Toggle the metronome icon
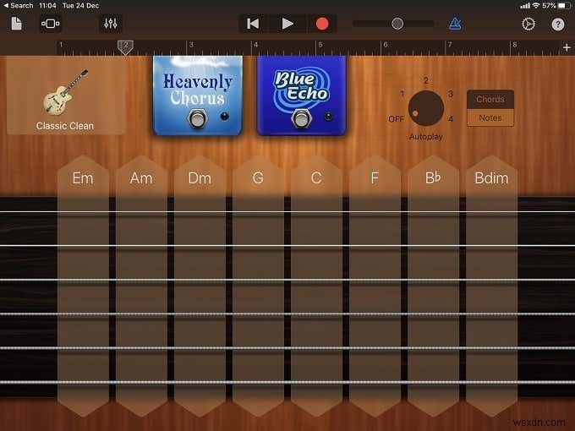This screenshot has height=431, width=575. (455, 24)
